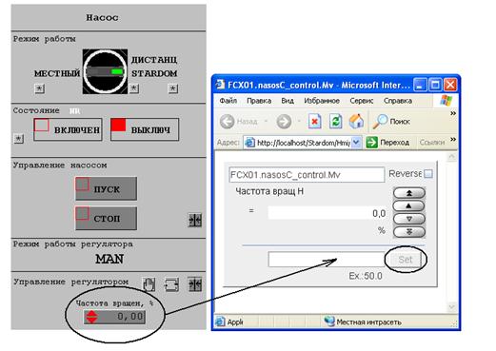Open the address bar dropdown arrow
This screenshot has width=496, height=351.
(356, 143)
